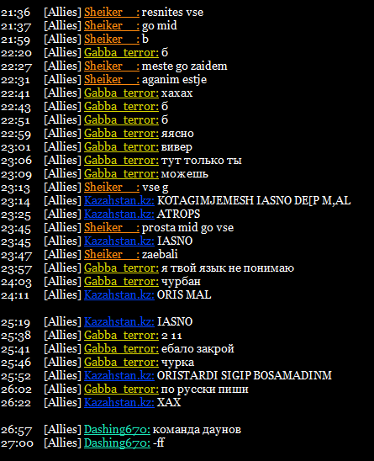Click Gabba_terror link at 22:20
374x461 pixels.
tap(121, 53)
